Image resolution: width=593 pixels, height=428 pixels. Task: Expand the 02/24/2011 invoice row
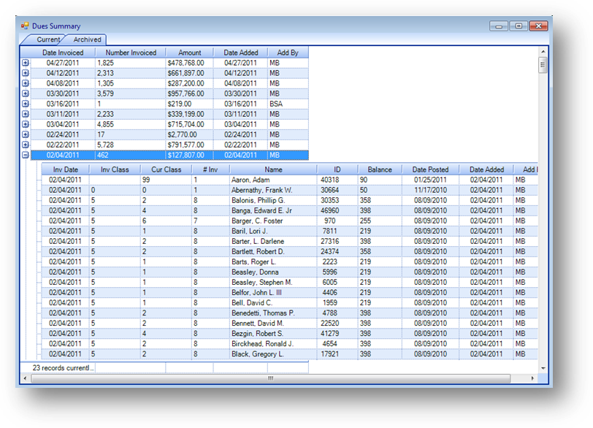26,134
